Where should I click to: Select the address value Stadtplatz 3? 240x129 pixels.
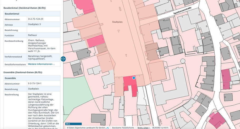pos(35,24)
